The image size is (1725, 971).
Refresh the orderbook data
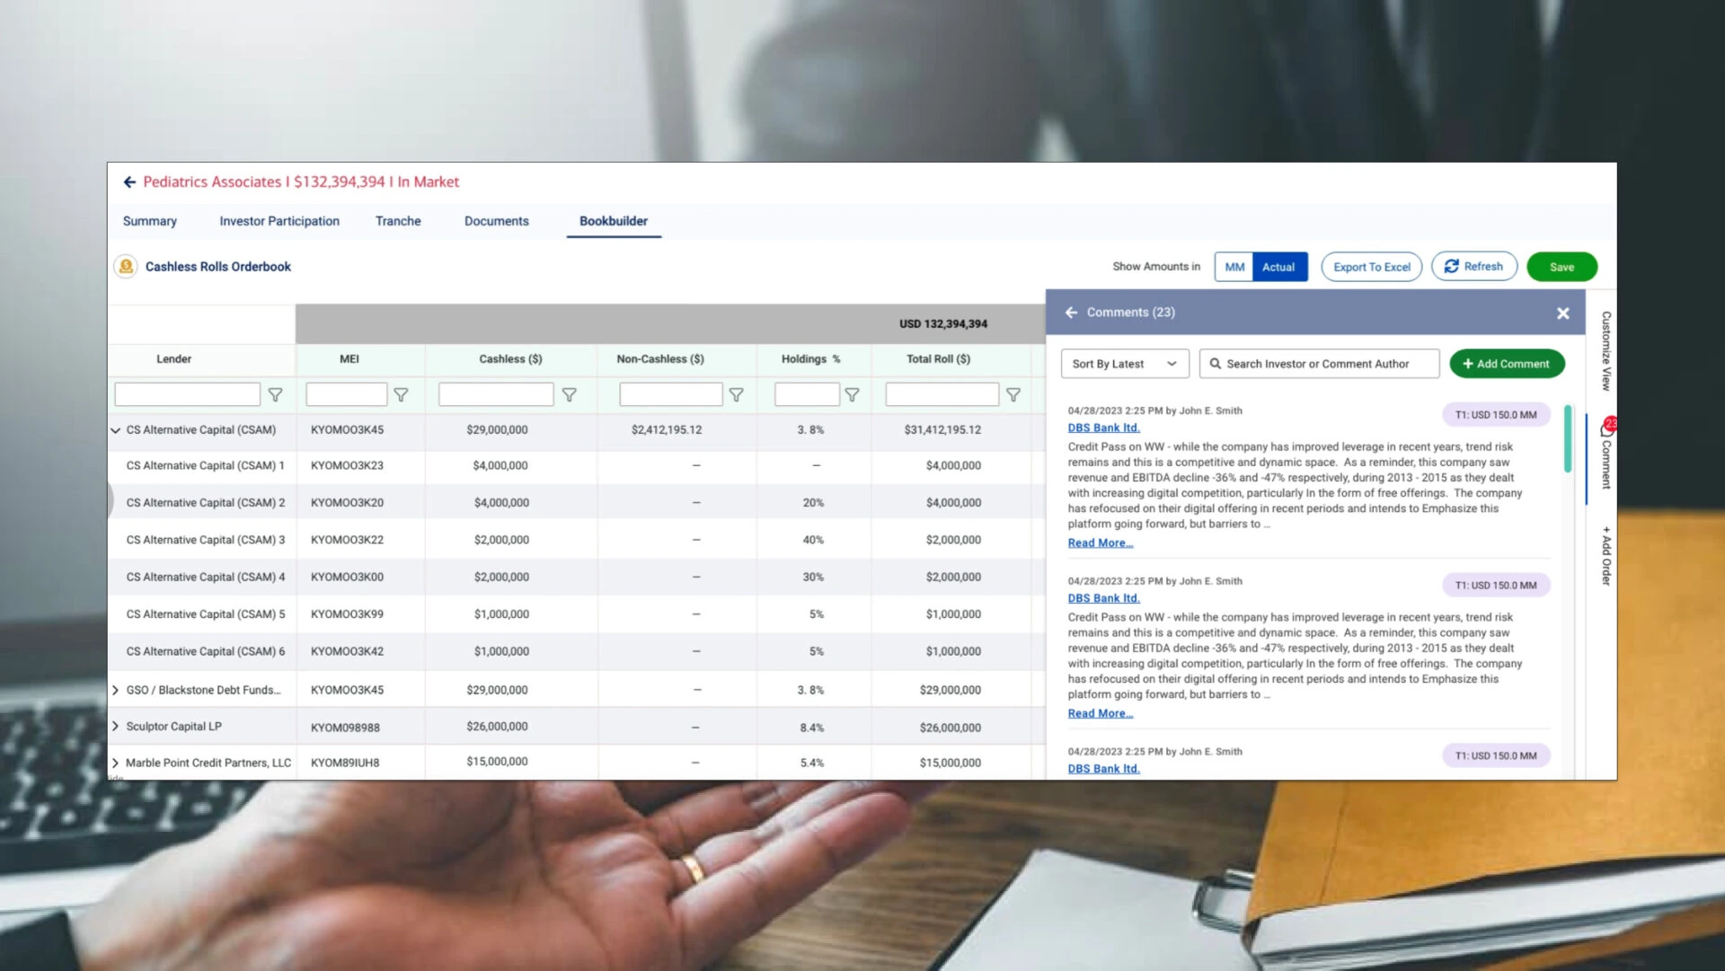pos(1474,267)
